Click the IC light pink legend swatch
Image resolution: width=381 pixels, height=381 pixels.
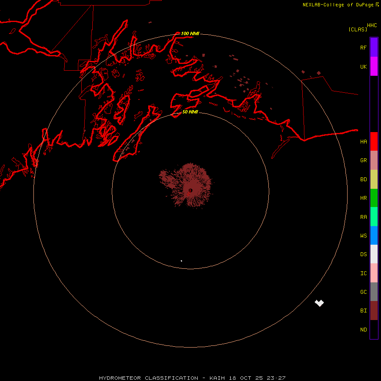[374, 273]
